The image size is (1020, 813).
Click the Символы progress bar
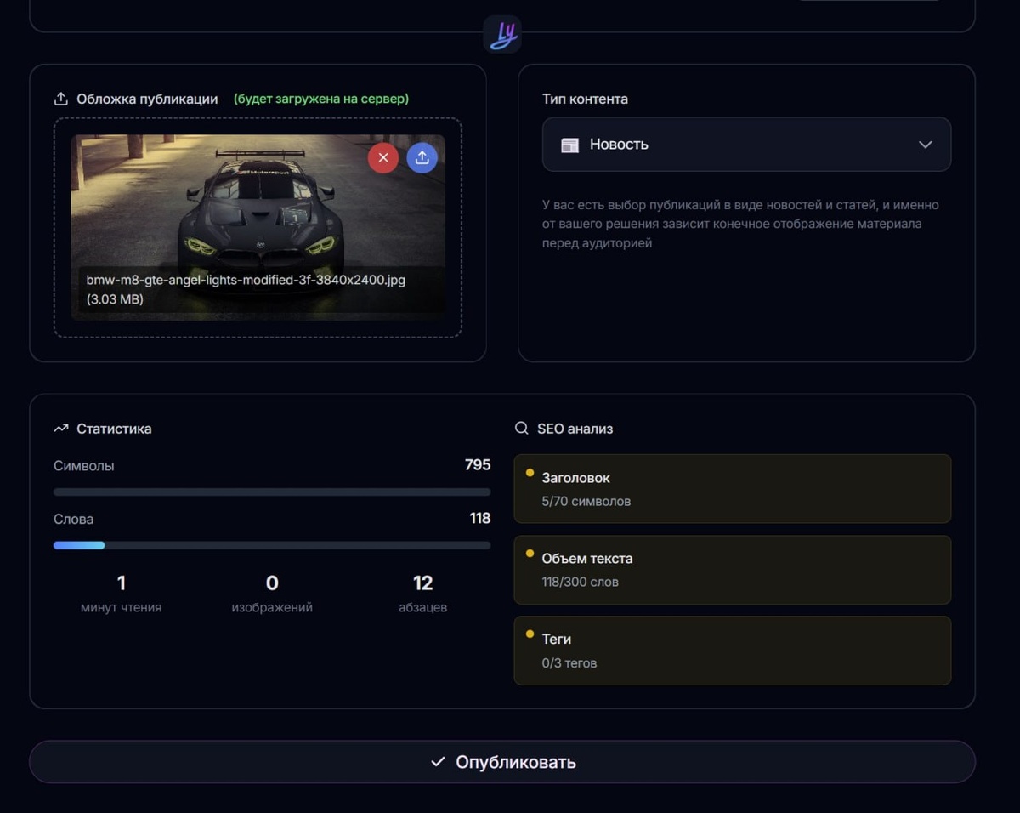[272, 492]
